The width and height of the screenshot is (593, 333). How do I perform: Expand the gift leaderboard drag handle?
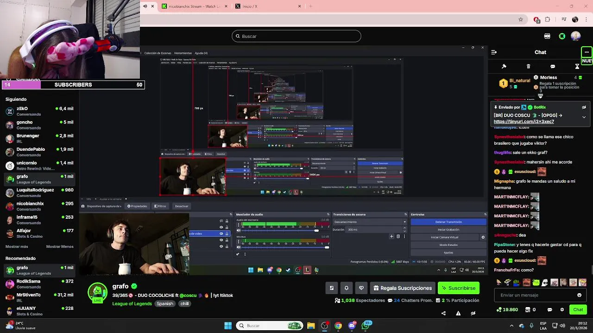(x=540, y=96)
